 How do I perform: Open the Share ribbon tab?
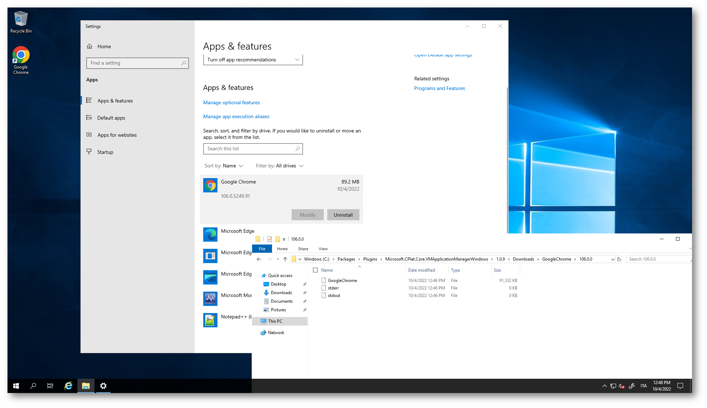click(303, 249)
